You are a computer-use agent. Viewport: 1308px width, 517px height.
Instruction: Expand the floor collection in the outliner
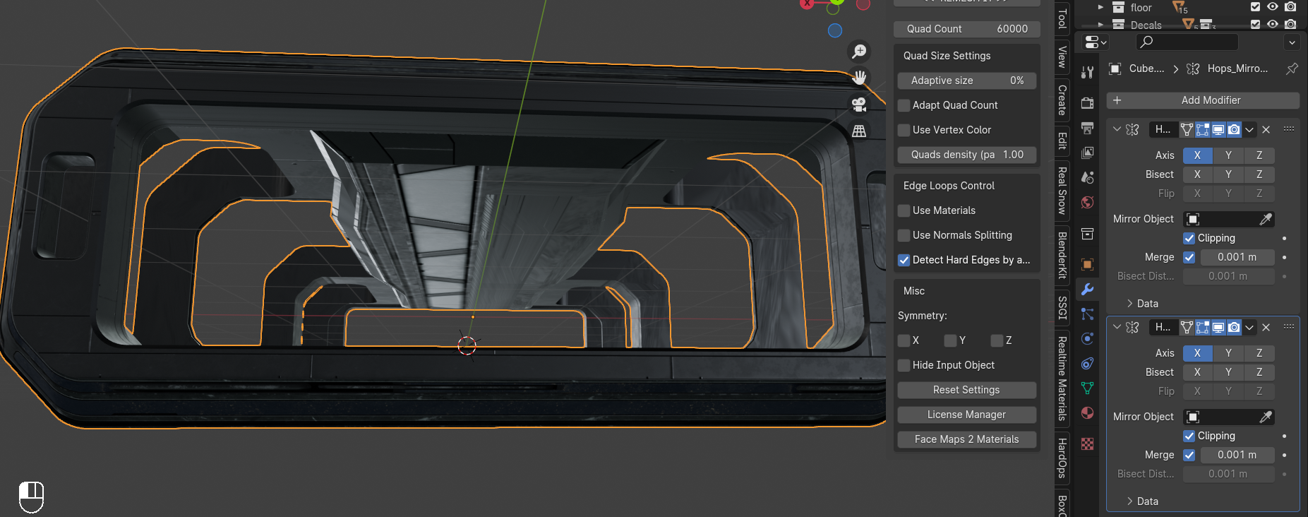coord(1100,7)
